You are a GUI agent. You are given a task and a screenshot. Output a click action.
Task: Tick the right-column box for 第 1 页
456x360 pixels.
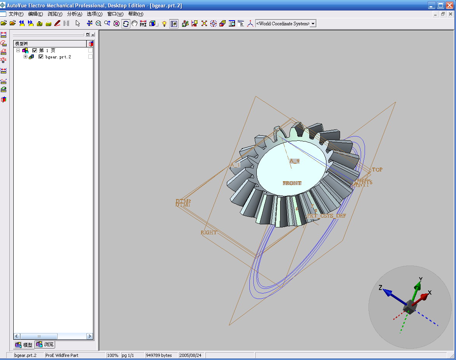[x=90, y=51]
